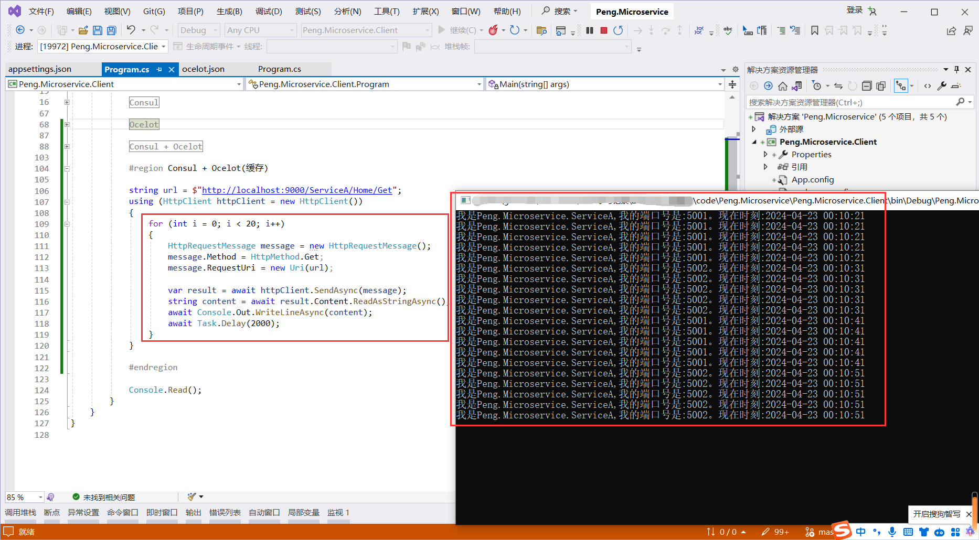Switch to the appsettings.json tab
Viewport: 979px width, 540px height.
tap(40, 69)
